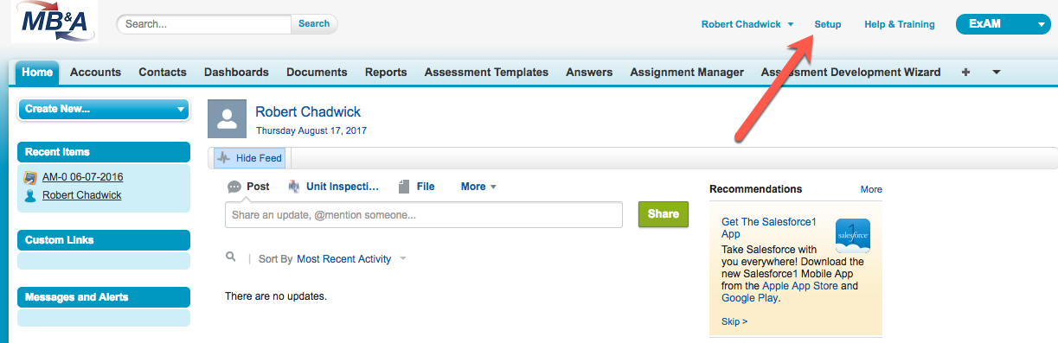Click the Share an update text field
This screenshot has width=1058, height=343.
[x=424, y=214]
